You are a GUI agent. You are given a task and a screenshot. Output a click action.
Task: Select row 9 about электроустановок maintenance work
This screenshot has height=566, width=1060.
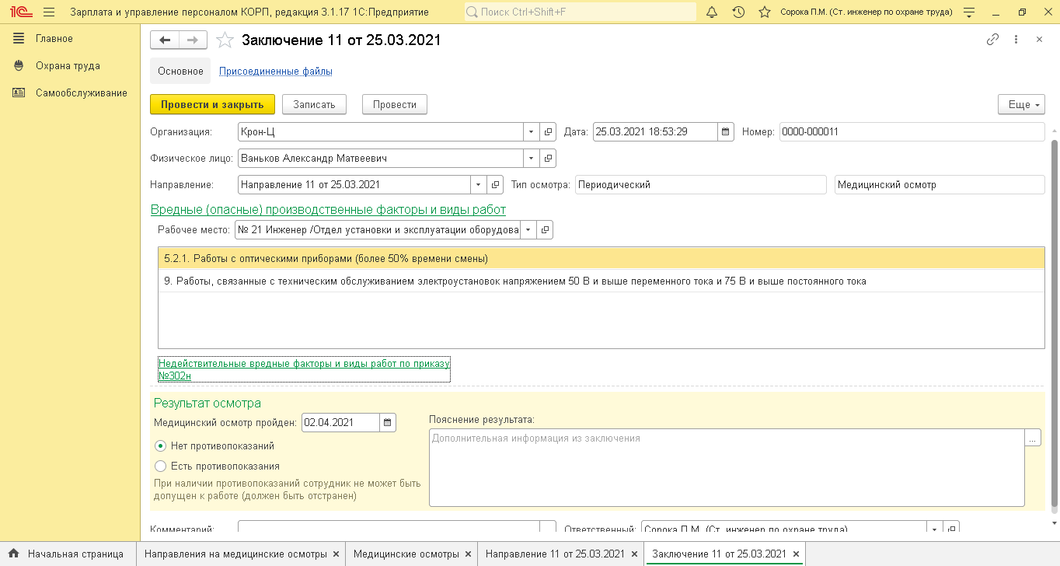(x=601, y=281)
